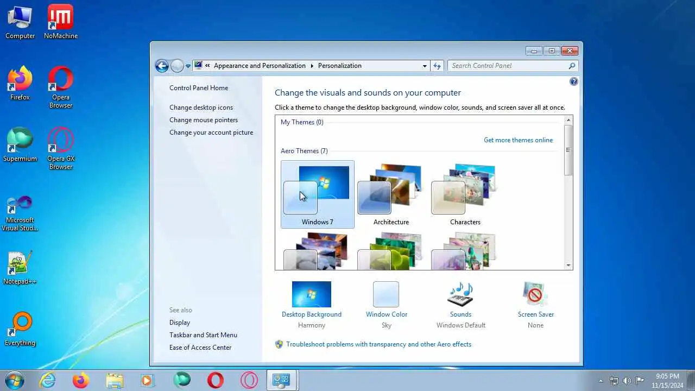Click the Personalization taskbar button
The height and width of the screenshot is (391, 695).
point(282,380)
